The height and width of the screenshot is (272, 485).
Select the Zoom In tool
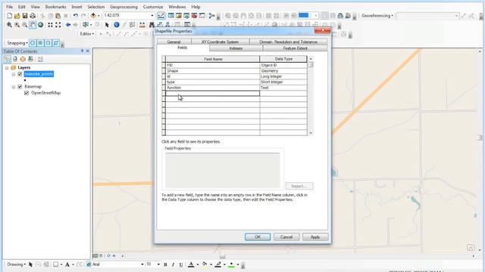pos(9,25)
